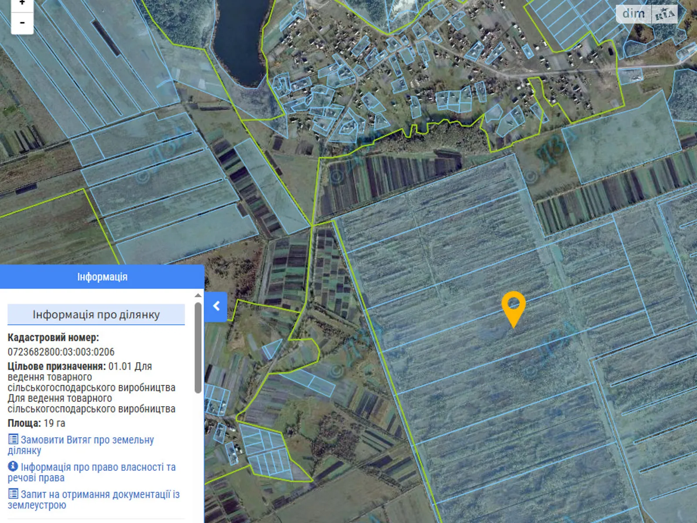The height and width of the screenshot is (523, 697).
Task: Click the blue info circle icon
Action: [x=13, y=466]
